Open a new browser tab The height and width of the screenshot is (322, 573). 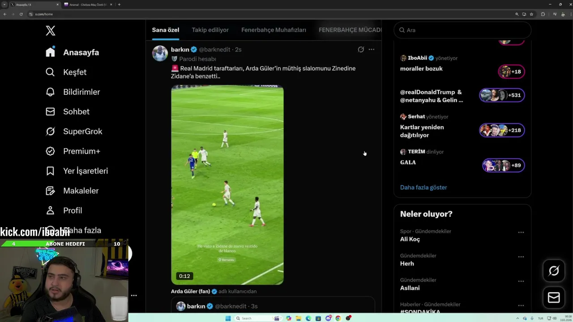[x=119, y=4]
